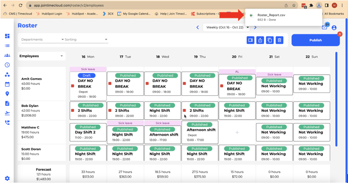Open the phone call icon in sidebar
The width and height of the screenshot is (348, 183).
click(x=7, y=123)
